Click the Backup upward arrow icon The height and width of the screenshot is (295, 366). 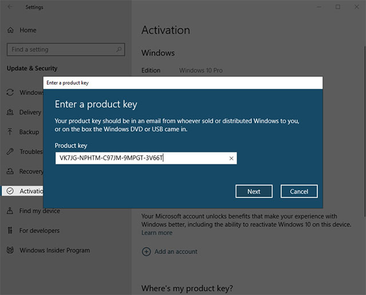(x=10, y=132)
